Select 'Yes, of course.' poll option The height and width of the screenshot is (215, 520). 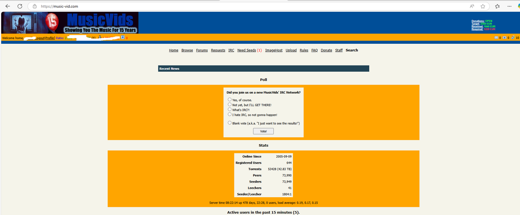(230, 100)
